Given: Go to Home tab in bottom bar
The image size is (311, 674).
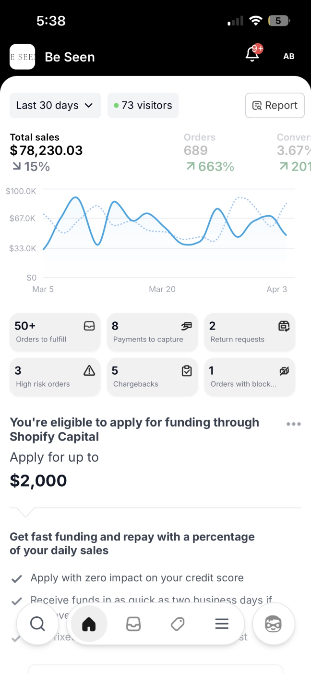Looking at the screenshot, I should point(89,624).
